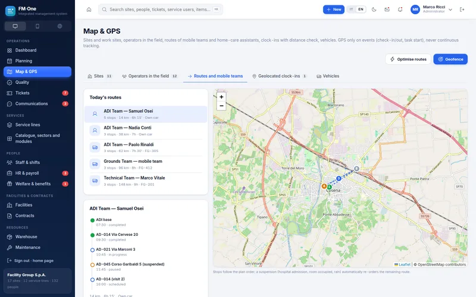Click the Staff & shifts people icon

pos(10,162)
